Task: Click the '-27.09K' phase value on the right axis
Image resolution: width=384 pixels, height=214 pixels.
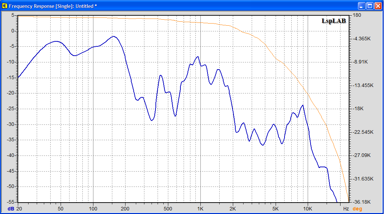Action: 362,156
